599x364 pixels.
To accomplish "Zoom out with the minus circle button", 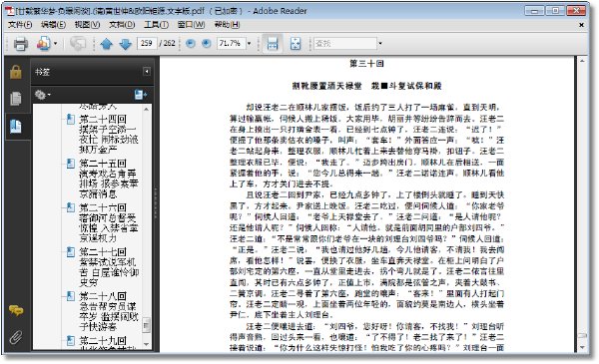I will click(x=191, y=44).
